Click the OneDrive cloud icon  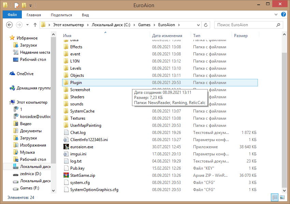pos(12,74)
